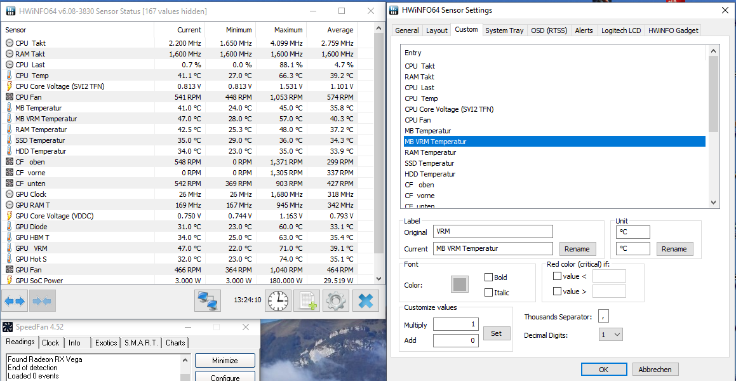Click the SSD Temperatur thermometer icon

click(x=10, y=140)
